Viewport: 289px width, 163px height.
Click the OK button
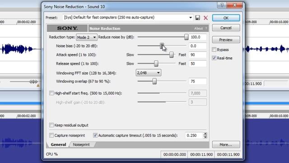[226, 18]
